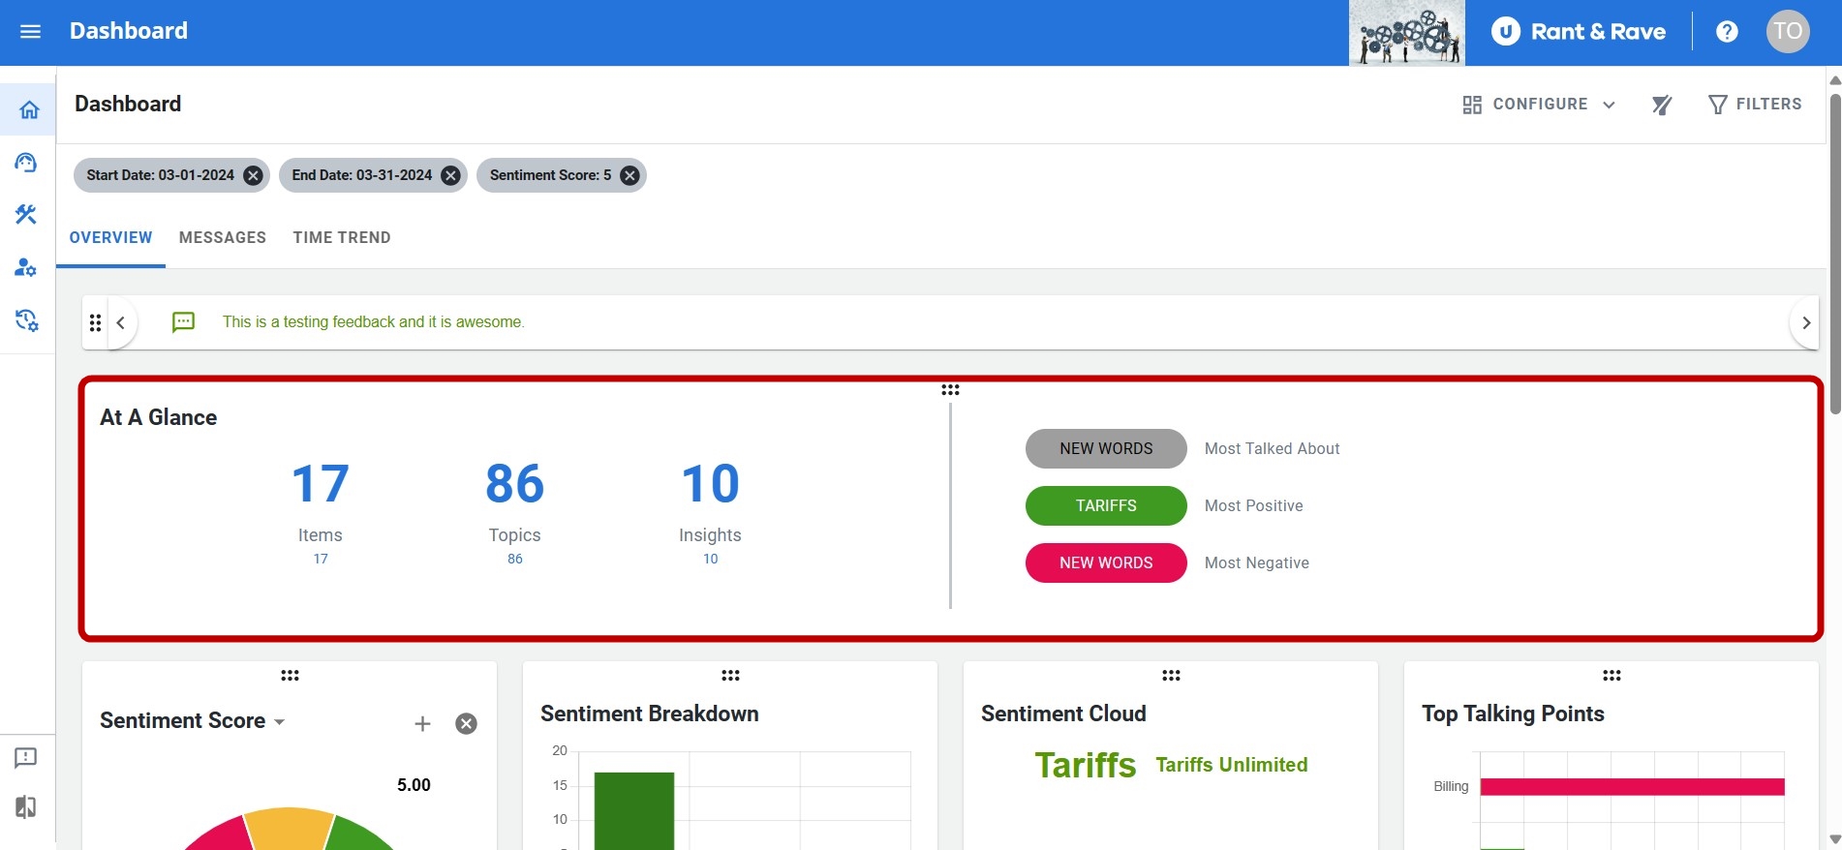This screenshot has width=1842, height=850.
Task: Click the red NEW WORDS pill
Action: click(x=1105, y=563)
